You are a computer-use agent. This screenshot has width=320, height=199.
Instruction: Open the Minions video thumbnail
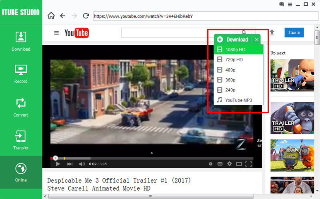(x=292, y=155)
